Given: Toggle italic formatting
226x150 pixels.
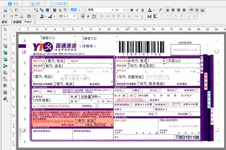Looking at the screenshot, I should point(137,10).
